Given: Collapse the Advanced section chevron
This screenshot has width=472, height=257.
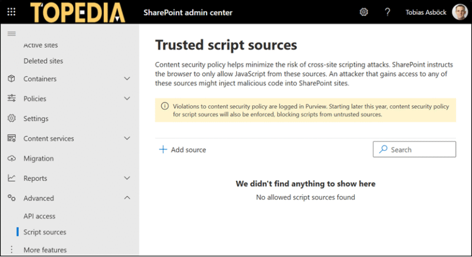Looking at the screenshot, I should 127,198.
